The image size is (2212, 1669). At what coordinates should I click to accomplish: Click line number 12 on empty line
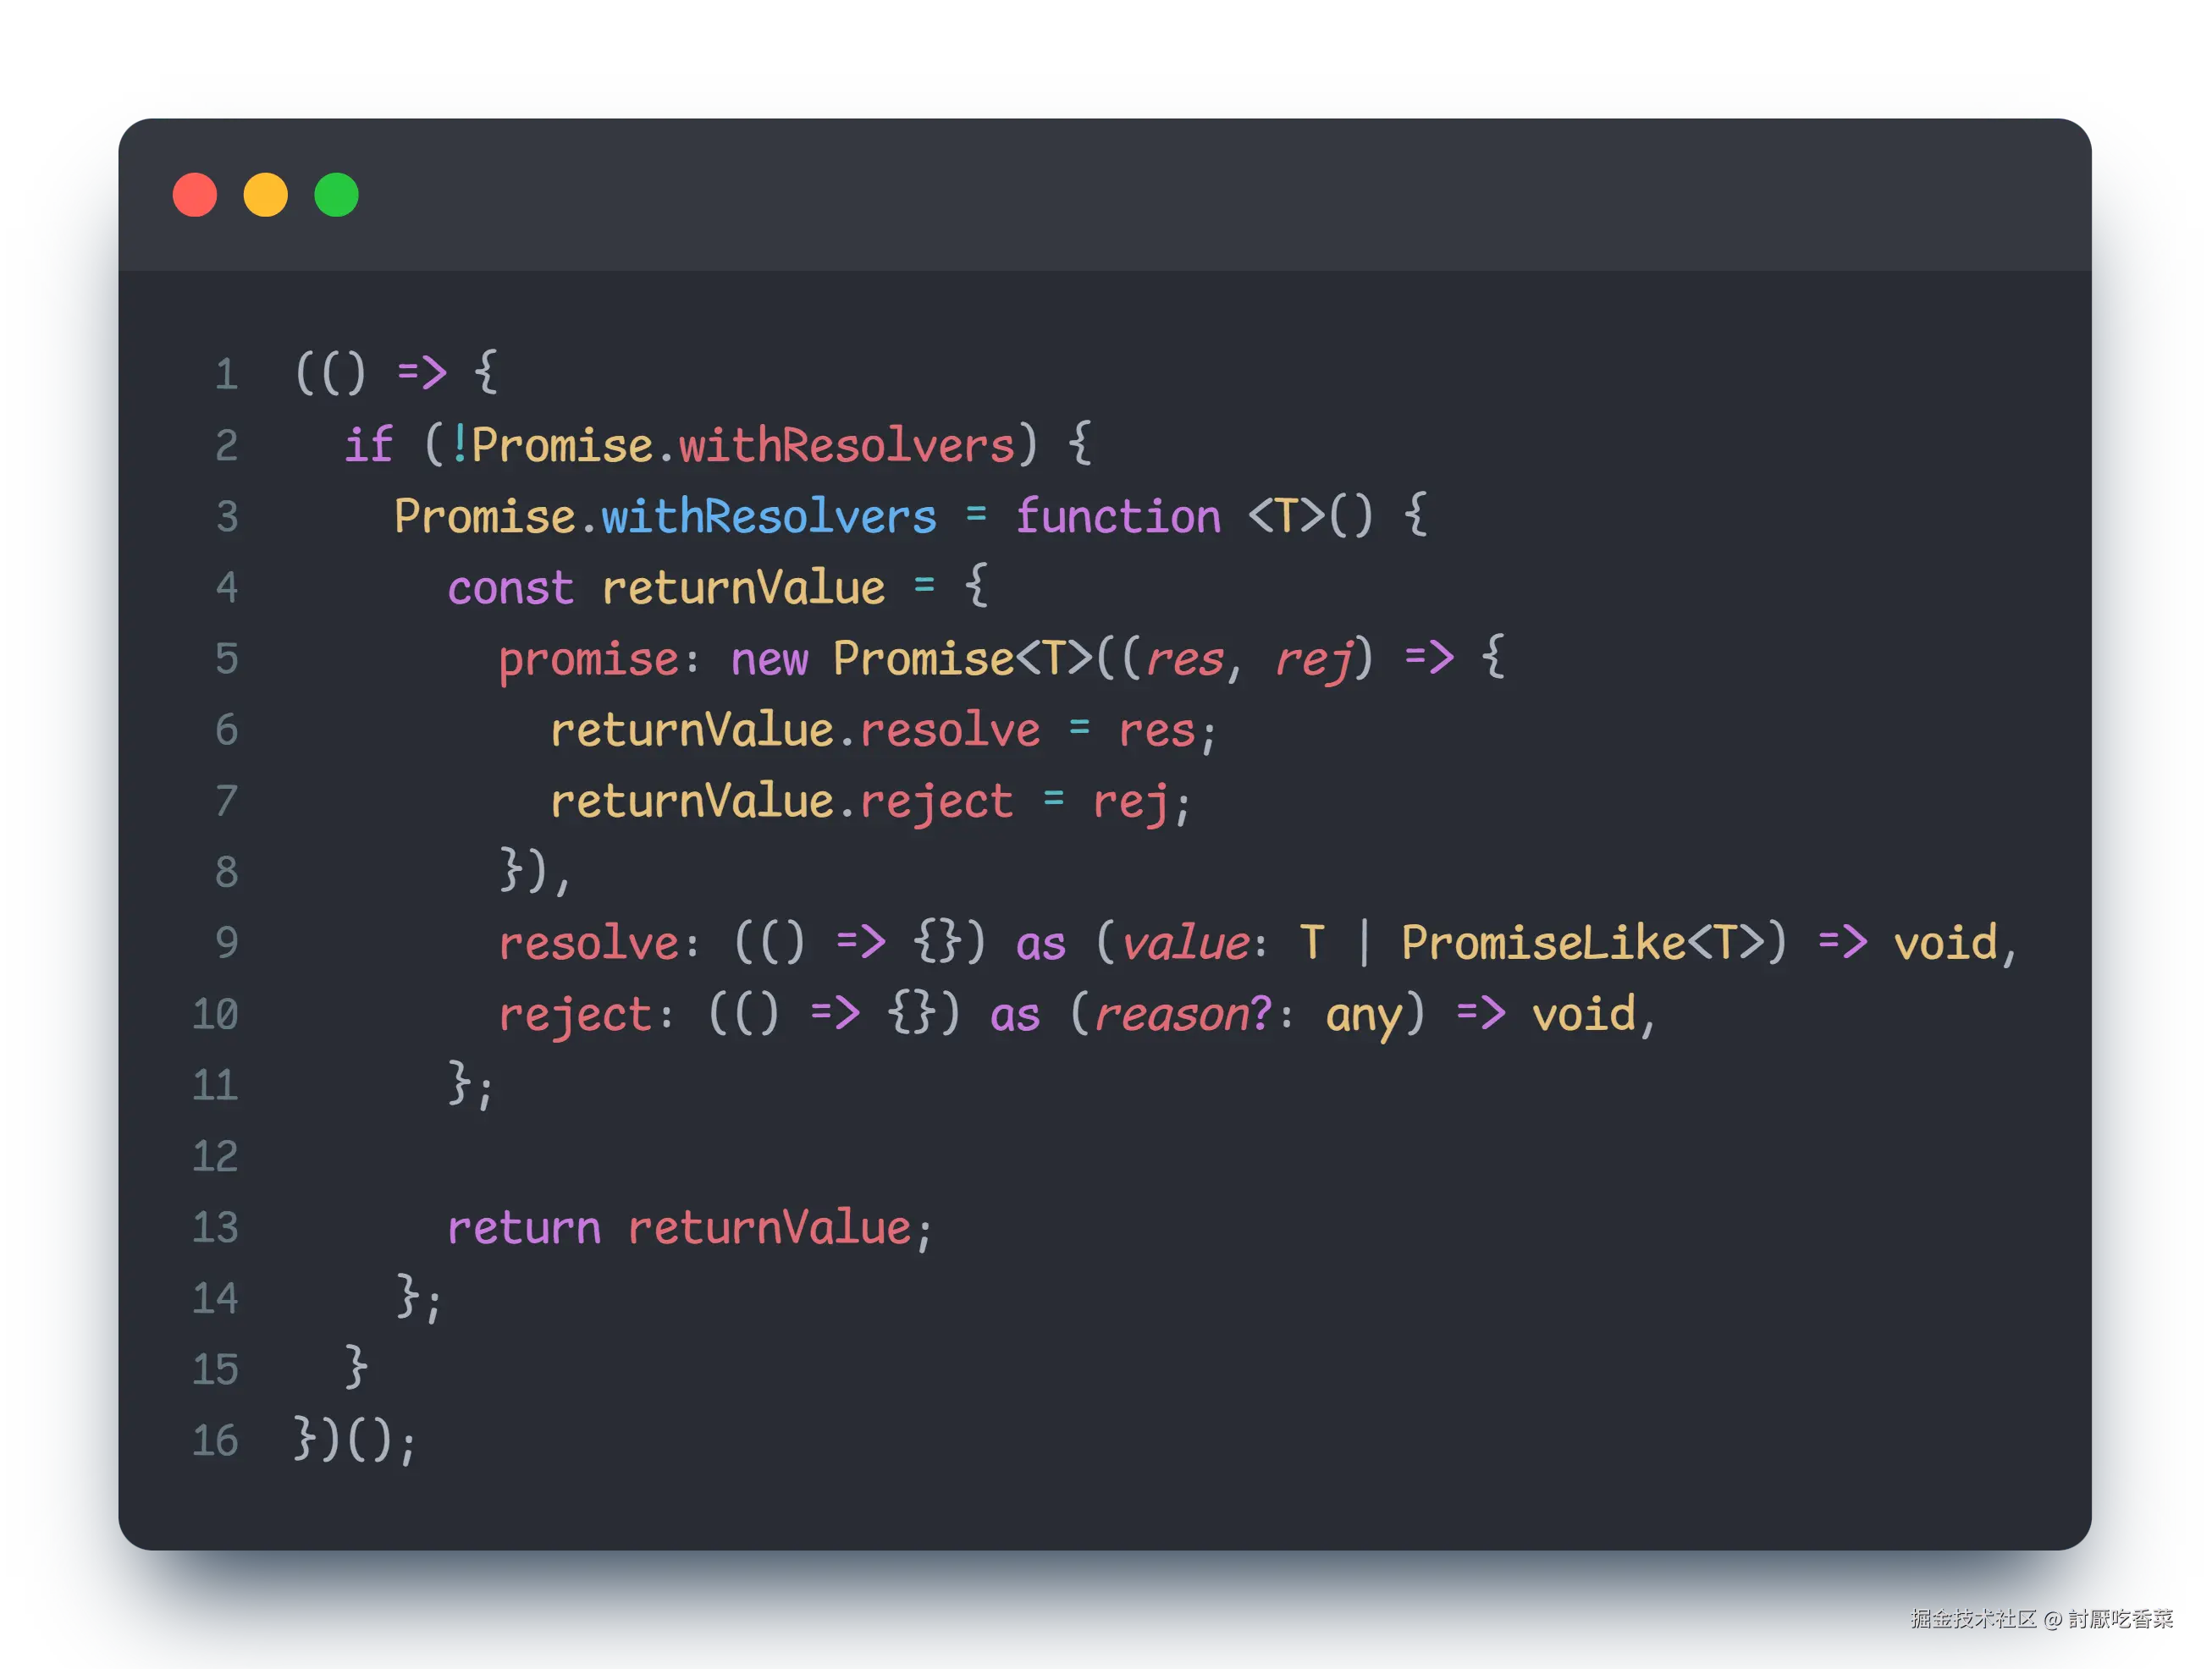215,1157
